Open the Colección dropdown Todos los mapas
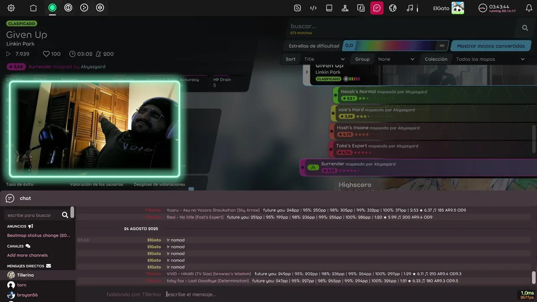The image size is (537, 302). coord(490,59)
